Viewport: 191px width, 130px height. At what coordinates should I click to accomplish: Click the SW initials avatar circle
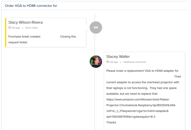click(96, 27)
